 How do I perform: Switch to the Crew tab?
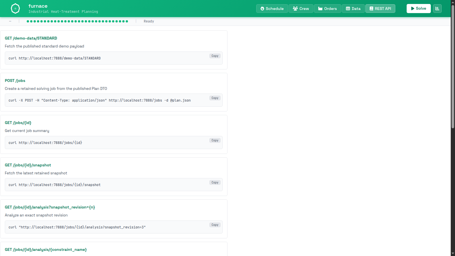301,9
